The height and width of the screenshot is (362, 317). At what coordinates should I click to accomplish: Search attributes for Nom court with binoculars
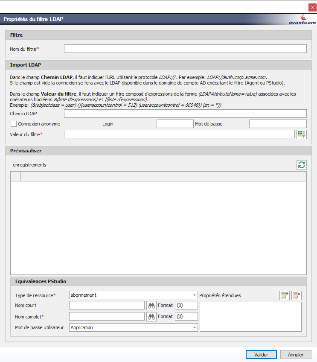(x=151, y=306)
